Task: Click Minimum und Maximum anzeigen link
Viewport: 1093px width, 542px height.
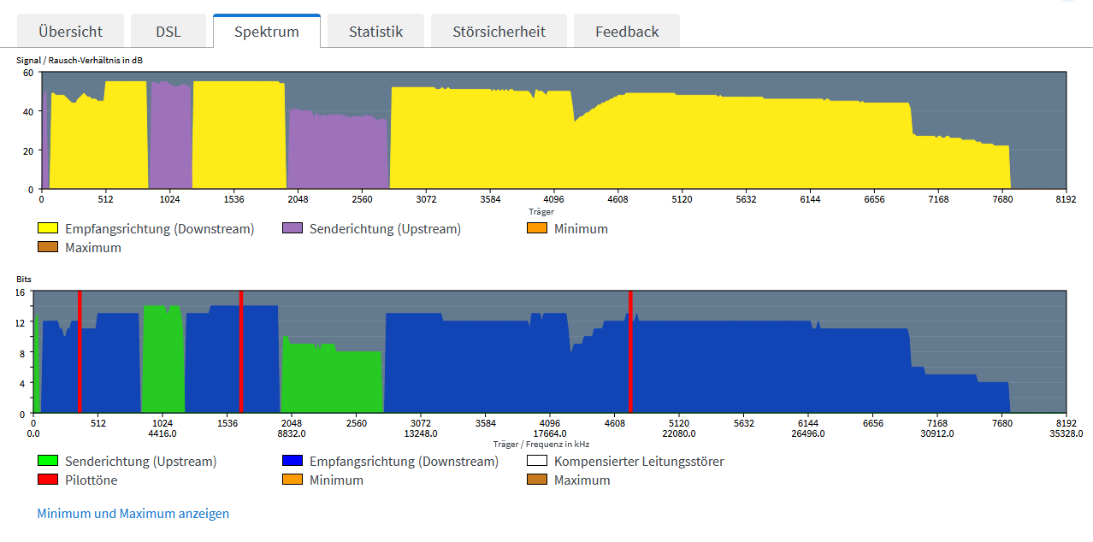Action: (x=133, y=514)
